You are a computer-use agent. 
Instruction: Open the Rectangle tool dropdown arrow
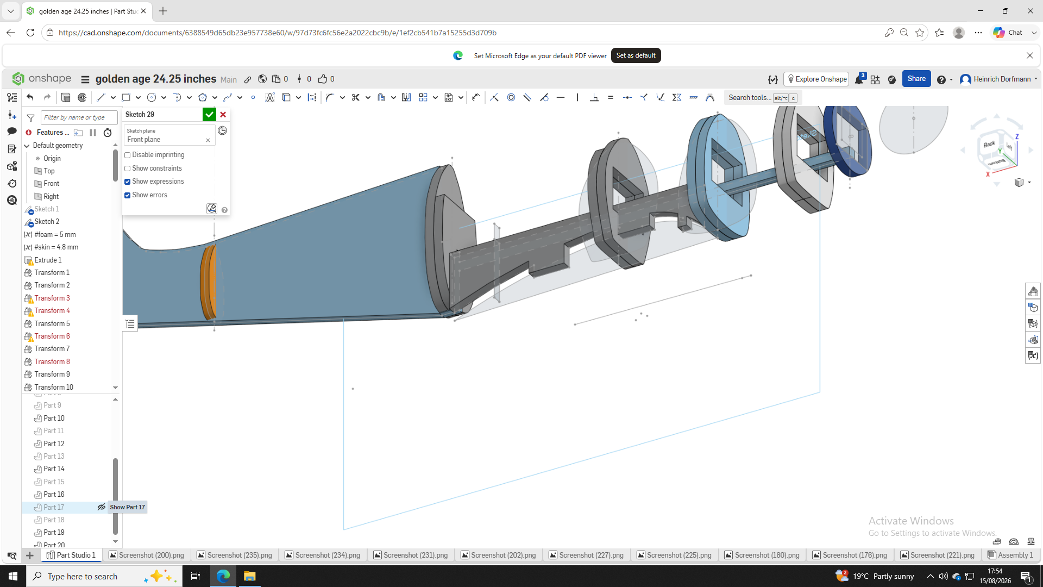139,97
